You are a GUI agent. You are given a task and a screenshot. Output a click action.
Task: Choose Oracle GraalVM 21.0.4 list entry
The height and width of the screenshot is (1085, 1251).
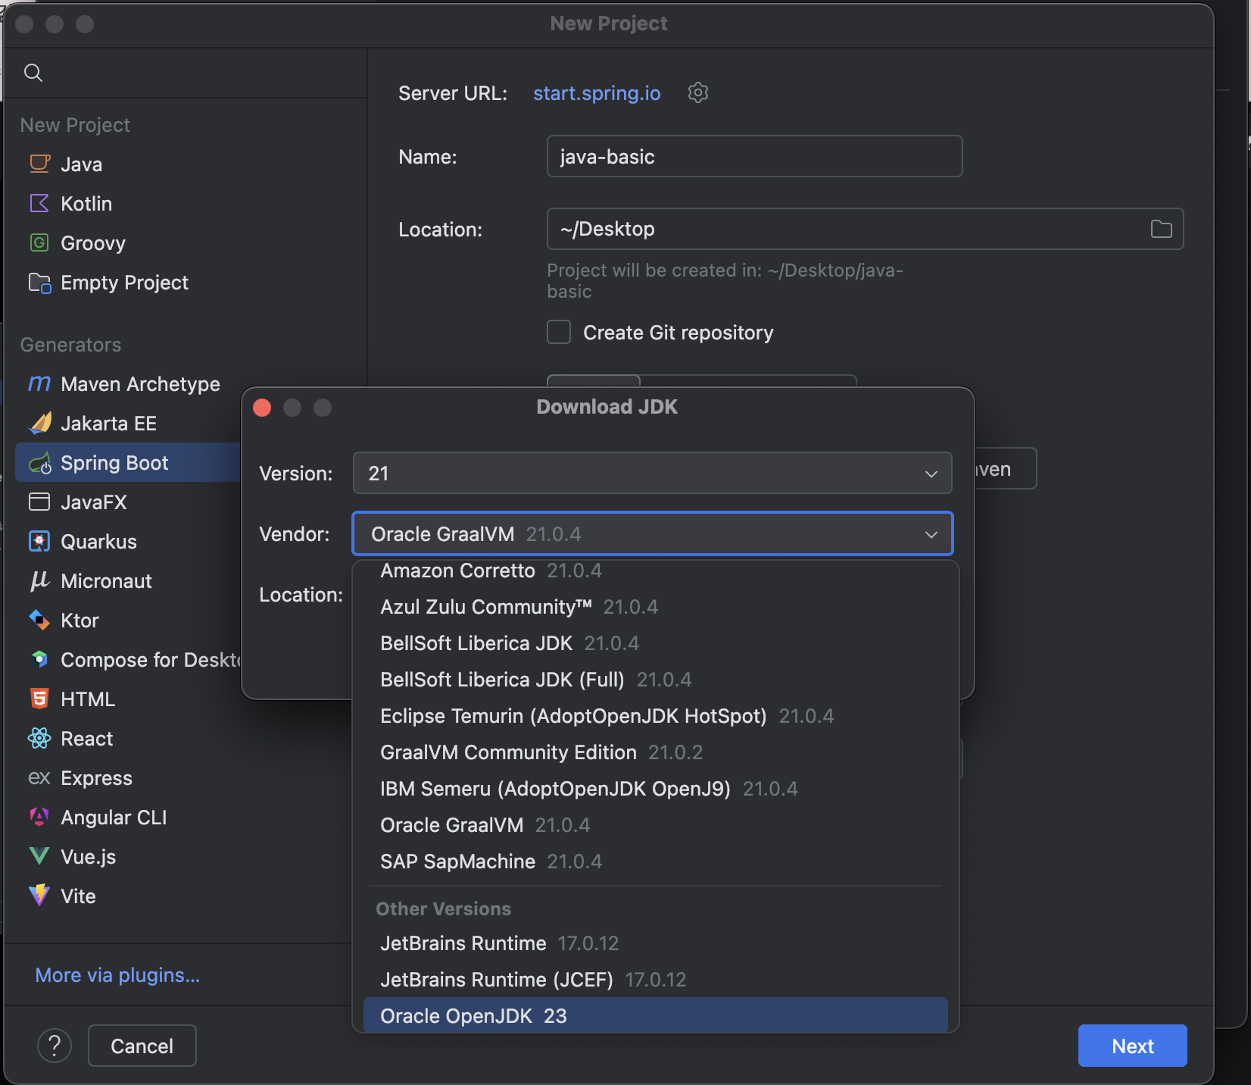pyautogui.click(x=656, y=825)
